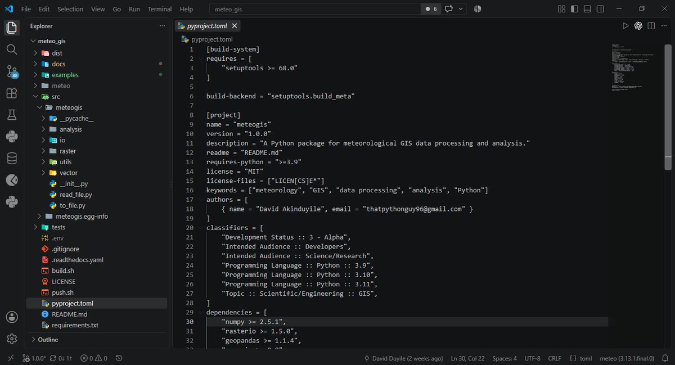Open the Extensions view
This screenshot has height=365, width=675.
(x=12, y=93)
